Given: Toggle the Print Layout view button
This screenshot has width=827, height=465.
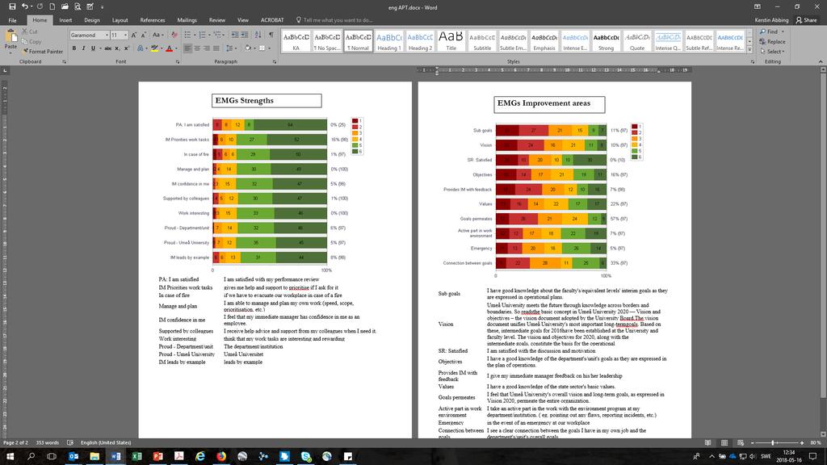Looking at the screenshot, I should click(724, 443).
